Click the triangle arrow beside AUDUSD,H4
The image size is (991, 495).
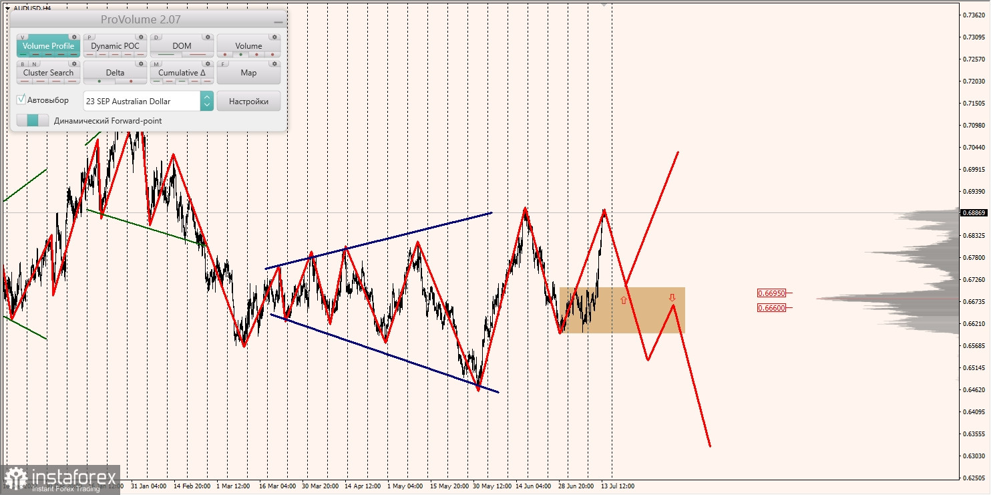(7, 8)
